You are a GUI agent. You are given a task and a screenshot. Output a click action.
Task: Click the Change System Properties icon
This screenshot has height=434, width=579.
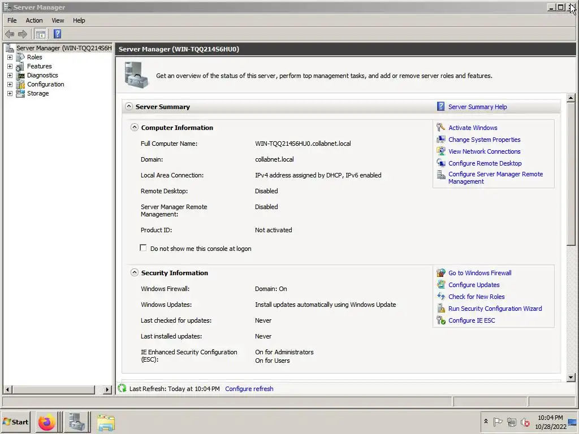pyautogui.click(x=441, y=140)
